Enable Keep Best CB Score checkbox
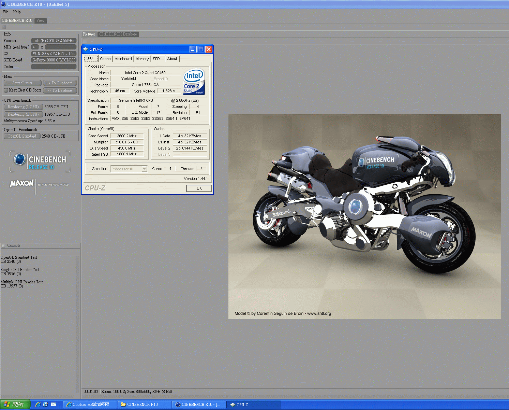 6,90
